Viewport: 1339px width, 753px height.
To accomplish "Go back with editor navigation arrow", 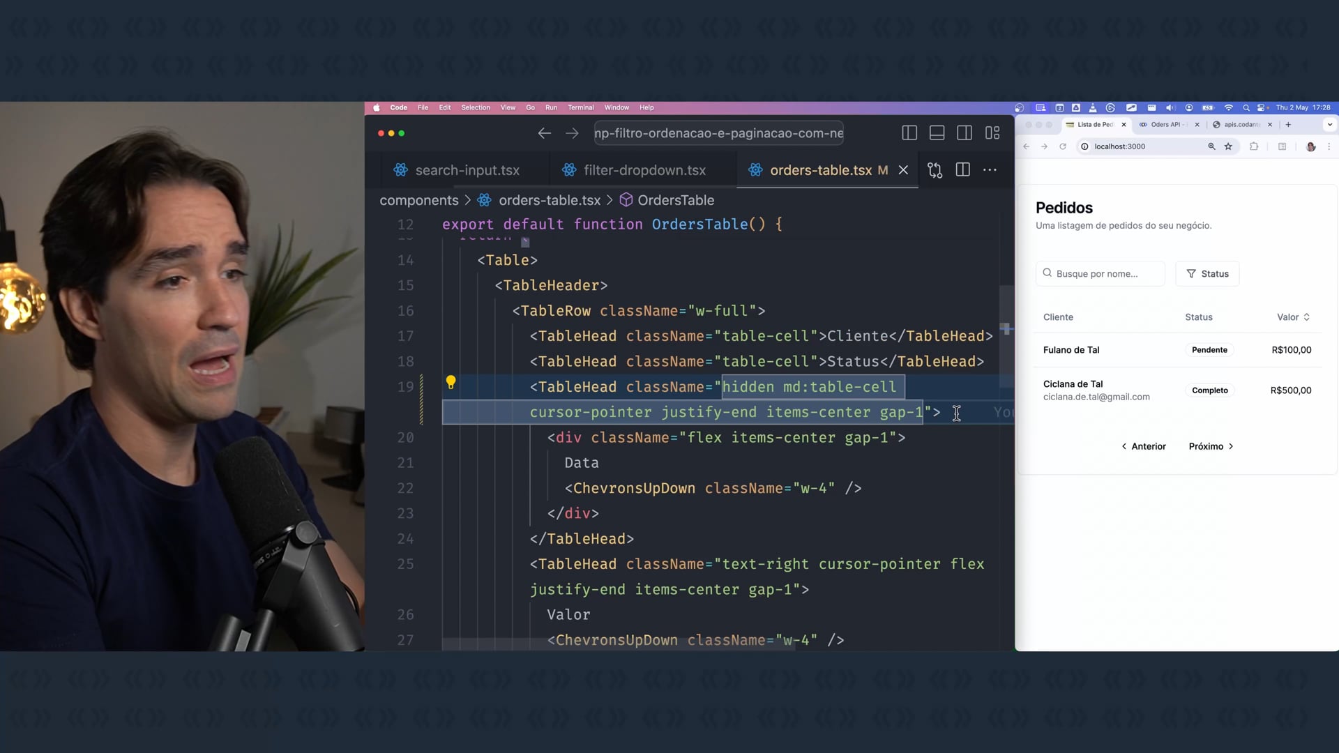I will (x=545, y=133).
